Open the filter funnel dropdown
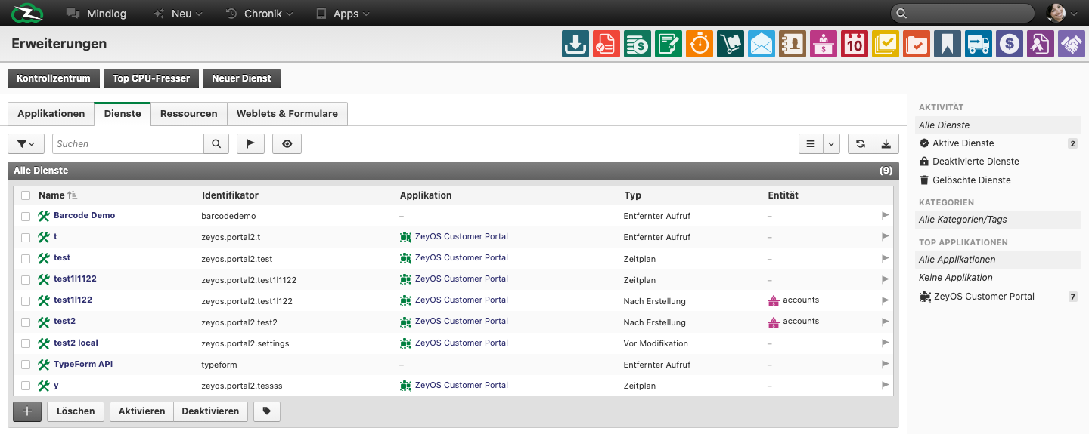The width and height of the screenshot is (1089, 434). (x=26, y=143)
